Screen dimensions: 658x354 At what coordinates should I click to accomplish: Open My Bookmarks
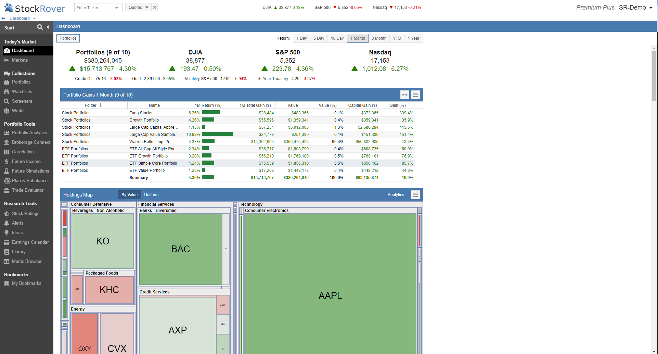(x=27, y=283)
